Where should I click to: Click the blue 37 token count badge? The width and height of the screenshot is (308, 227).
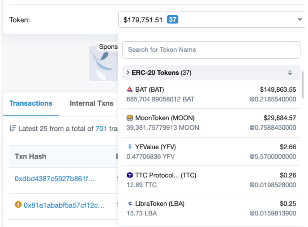(x=172, y=19)
